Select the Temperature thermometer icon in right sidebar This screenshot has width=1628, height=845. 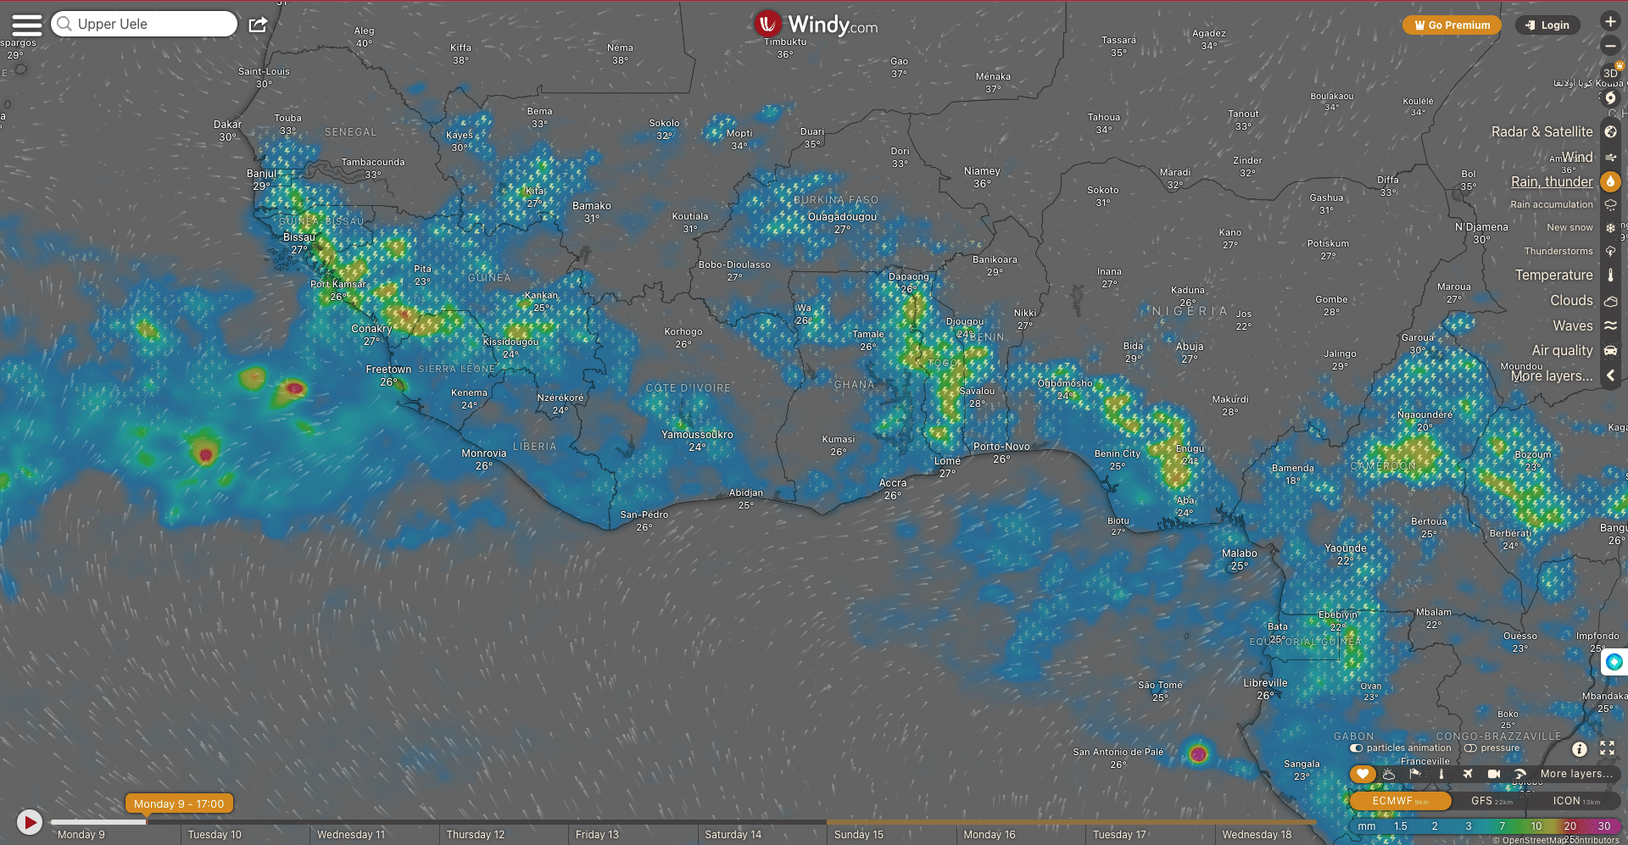click(x=1610, y=275)
